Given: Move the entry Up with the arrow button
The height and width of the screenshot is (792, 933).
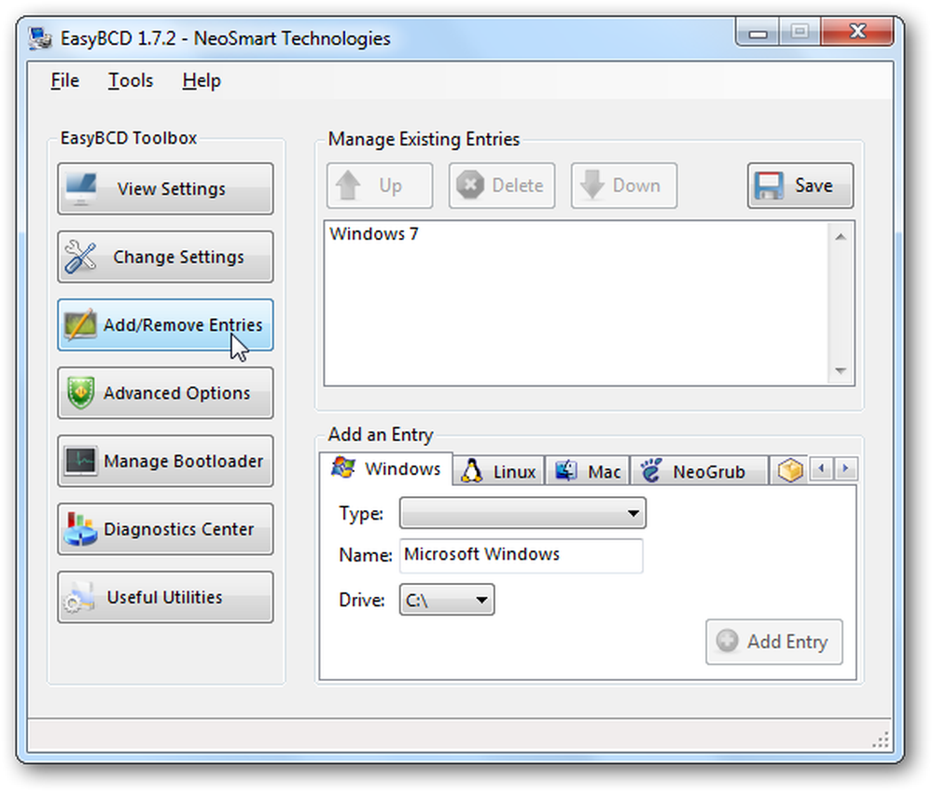Looking at the screenshot, I should 380,186.
